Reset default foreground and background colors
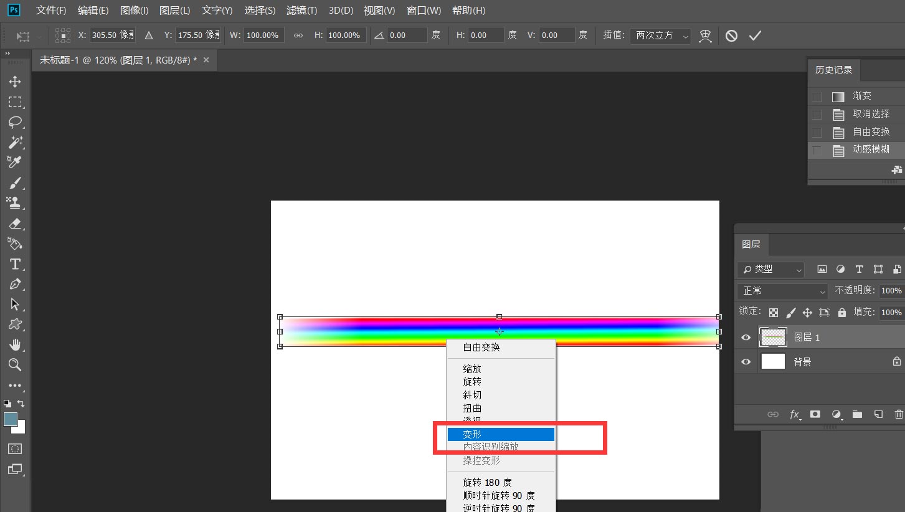The width and height of the screenshot is (905, 512). click(x=7, y=404)
